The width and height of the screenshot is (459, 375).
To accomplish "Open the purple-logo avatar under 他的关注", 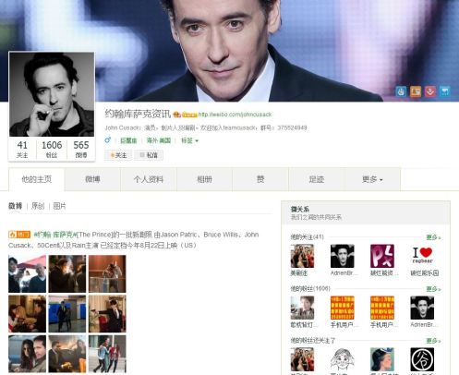I will (382, 256).
